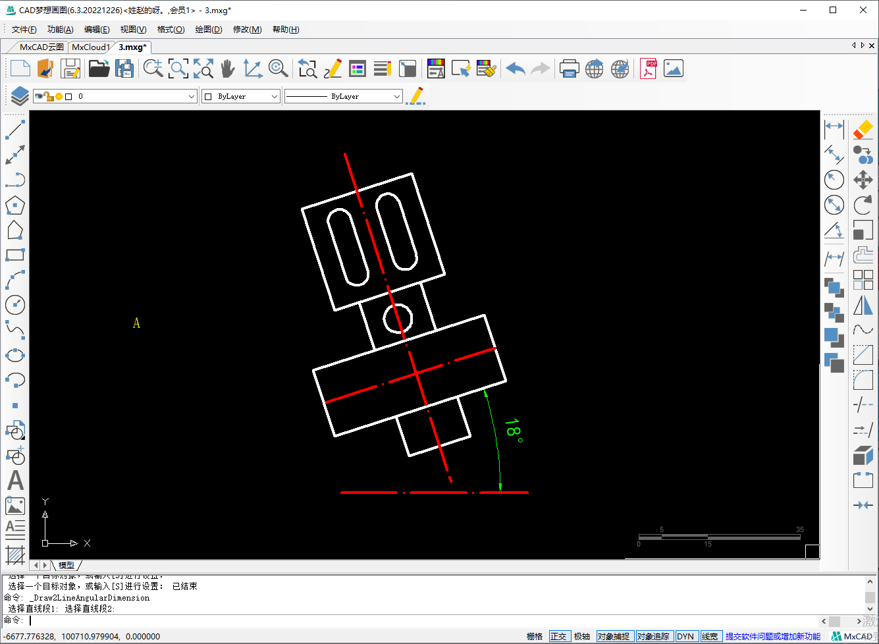Select the Hatch fill tool
879x644 pixels.
[x=15, y=555]
